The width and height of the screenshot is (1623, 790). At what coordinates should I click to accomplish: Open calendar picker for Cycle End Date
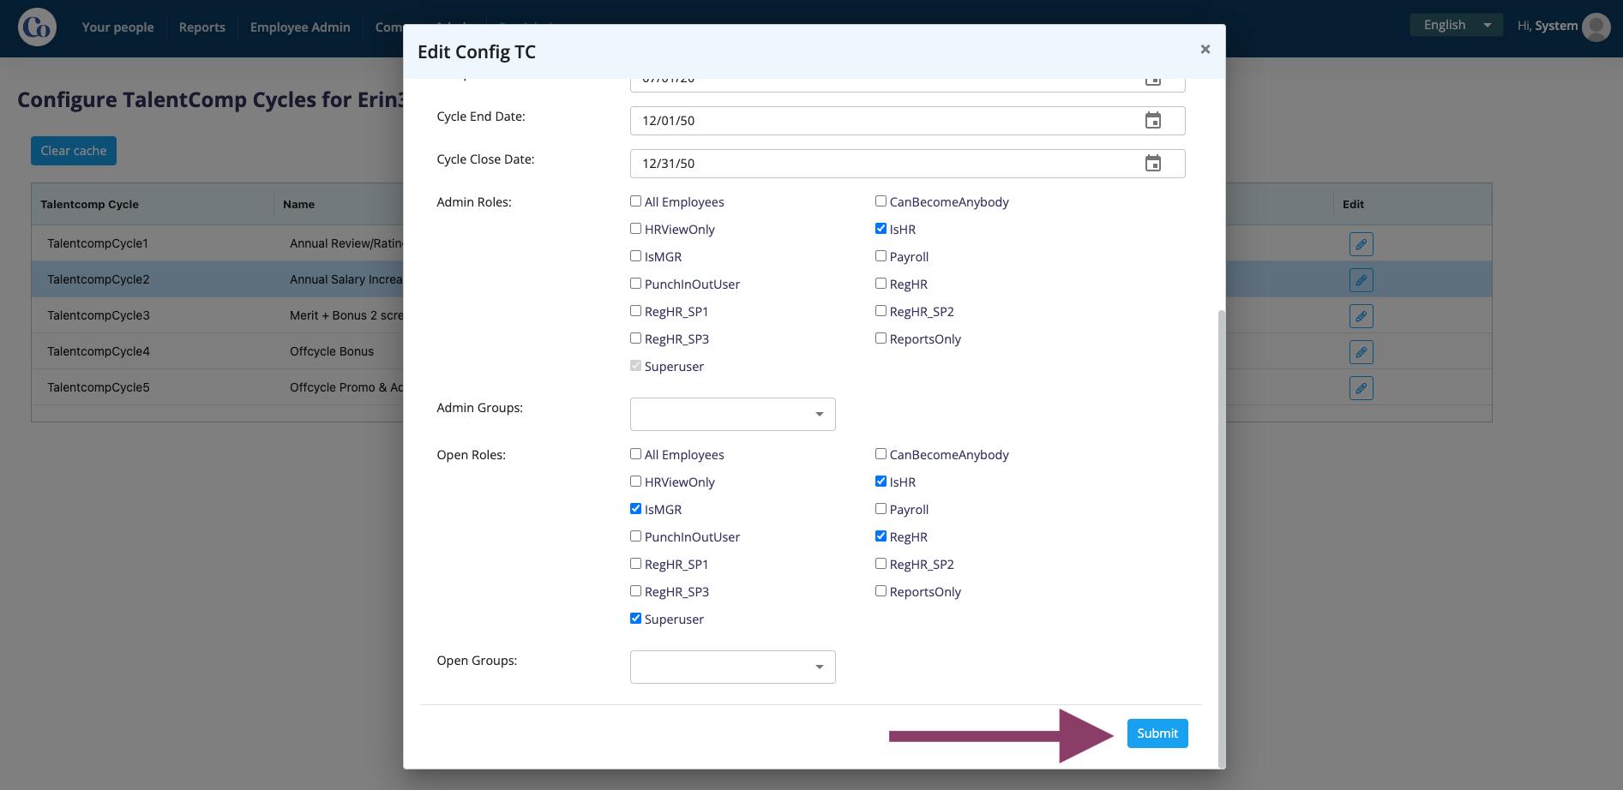[x=1153, y=121]
